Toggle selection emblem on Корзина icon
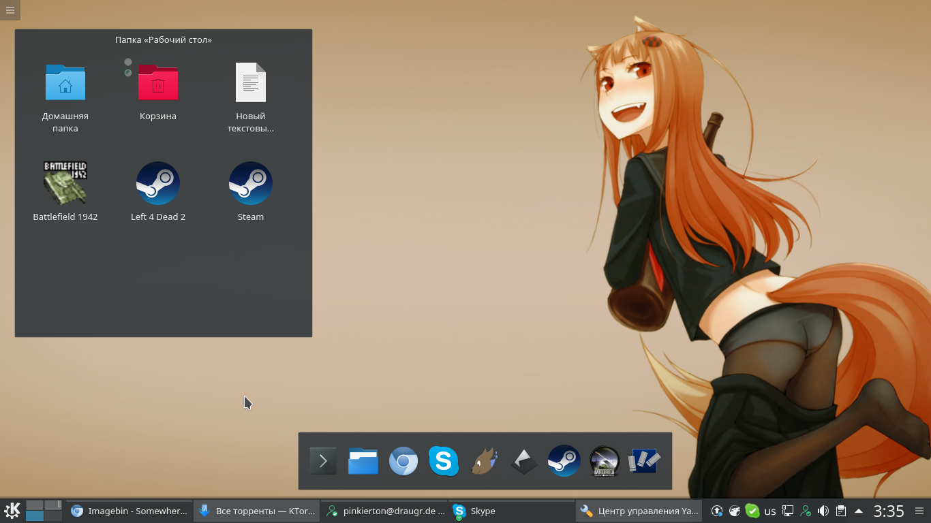This screenshot has width=931, height=523. point(128,62)
